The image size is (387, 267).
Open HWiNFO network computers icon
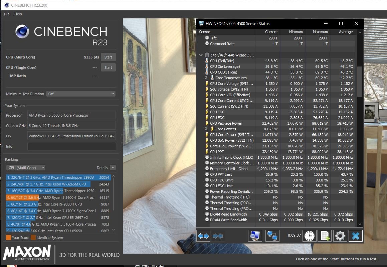coord(272,236)
